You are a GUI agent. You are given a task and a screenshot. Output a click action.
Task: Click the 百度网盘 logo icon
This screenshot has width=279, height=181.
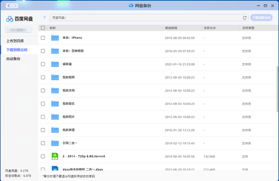(x=10, y=19)
